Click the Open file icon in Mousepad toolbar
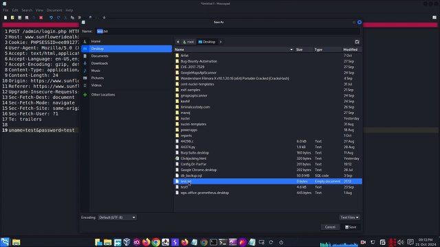 pos(12,18)
